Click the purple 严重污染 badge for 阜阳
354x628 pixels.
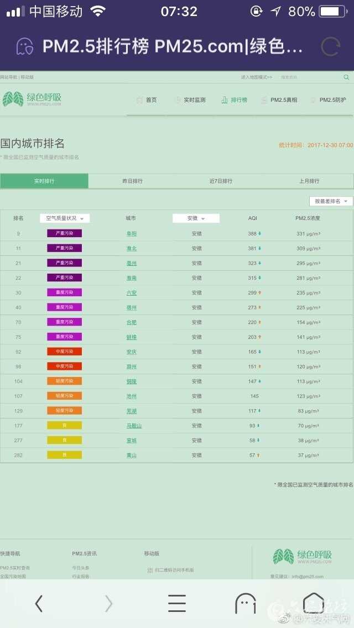(64, 233)
